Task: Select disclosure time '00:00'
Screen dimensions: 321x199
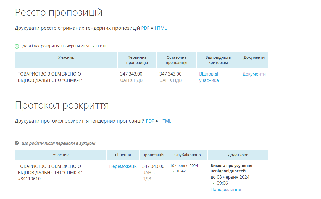Action: point(101,46)
